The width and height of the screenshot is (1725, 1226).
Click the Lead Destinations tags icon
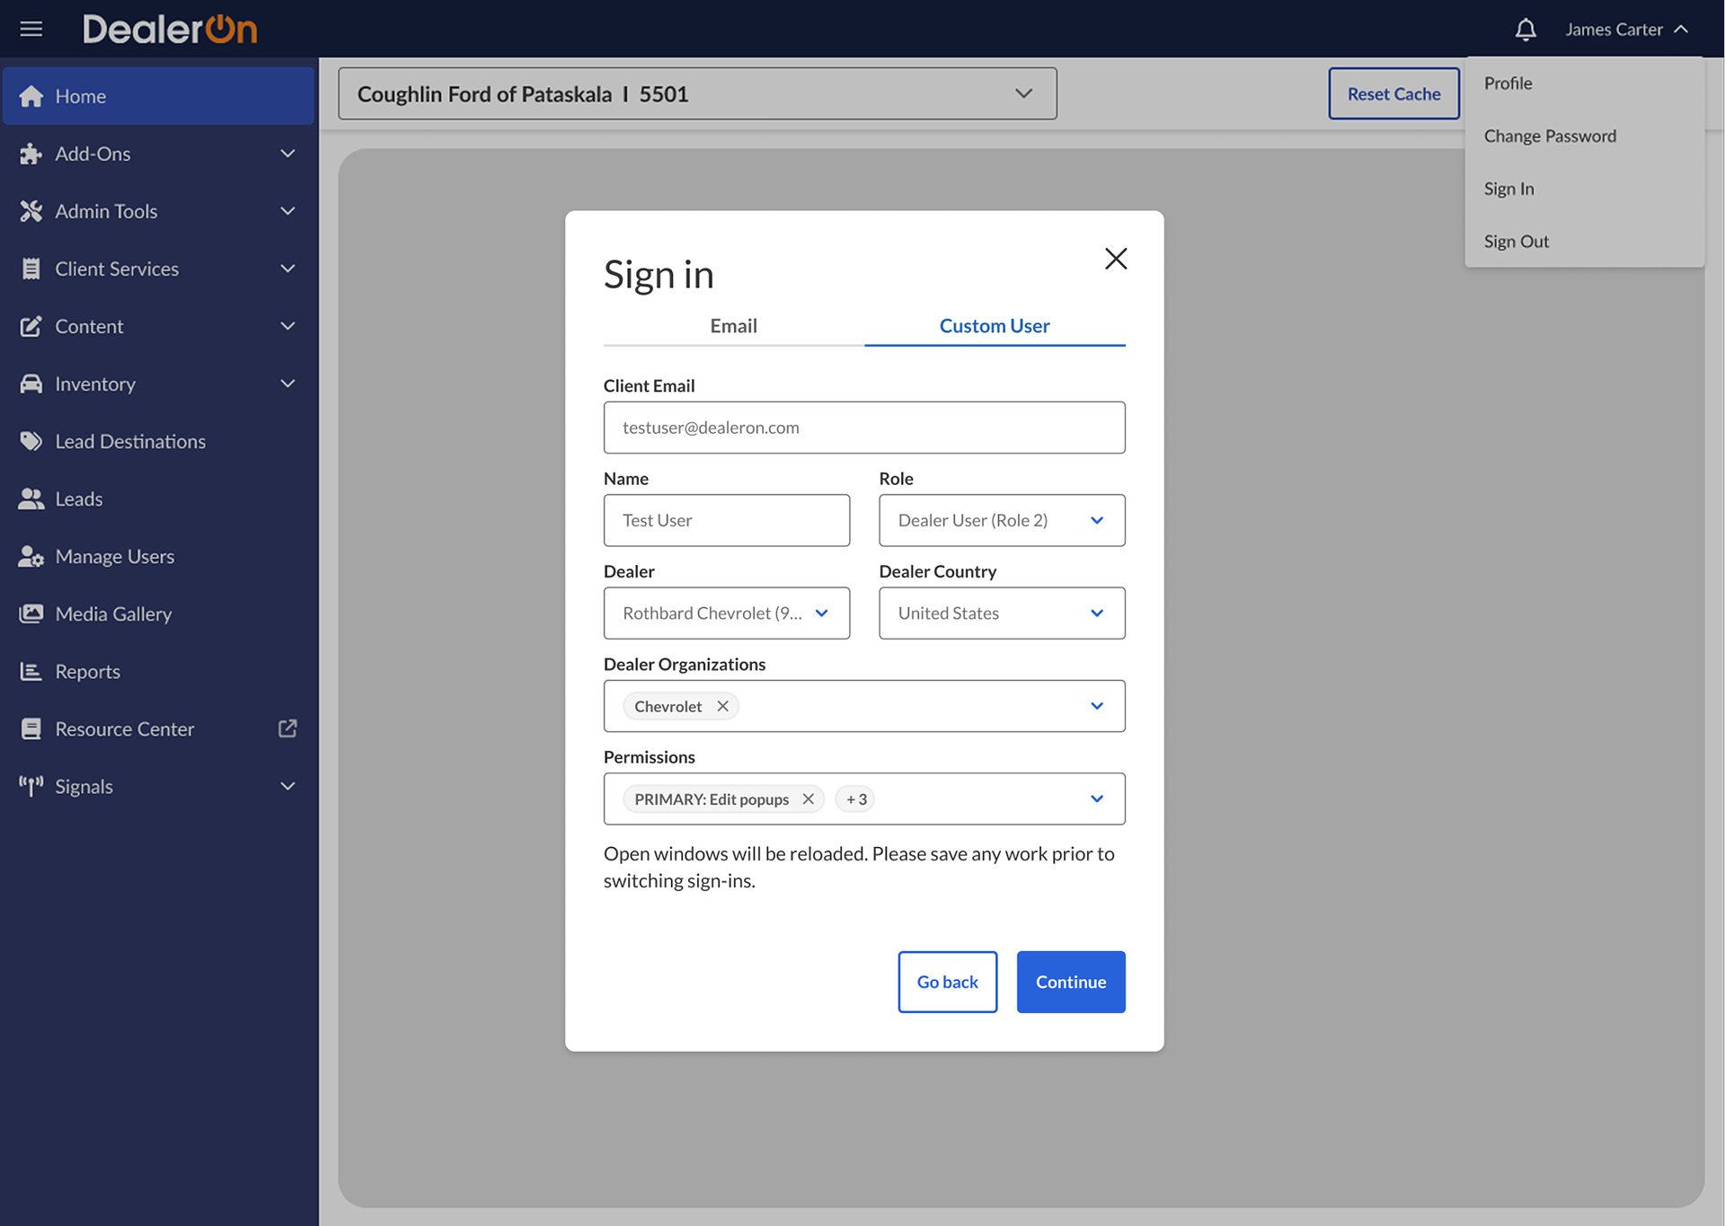31,441
